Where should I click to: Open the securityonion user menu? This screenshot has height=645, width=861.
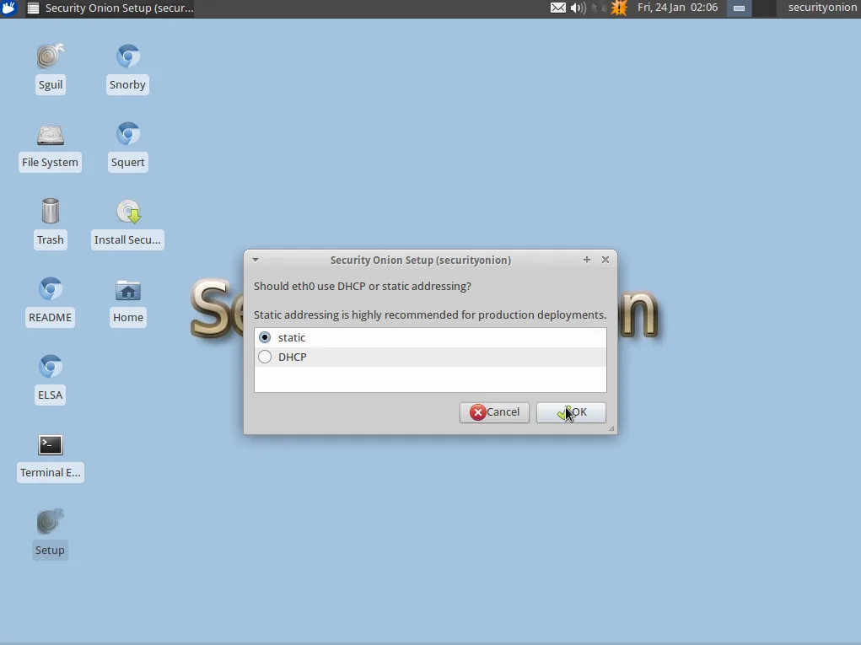[822, 8]
